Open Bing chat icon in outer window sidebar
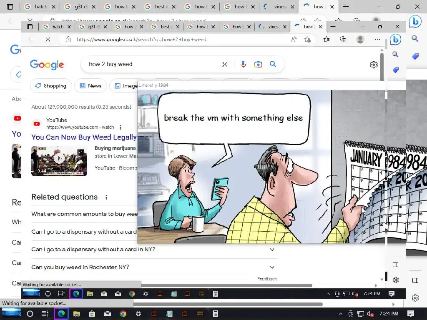Screen dimensions: 427x320 tap(415, 21)
